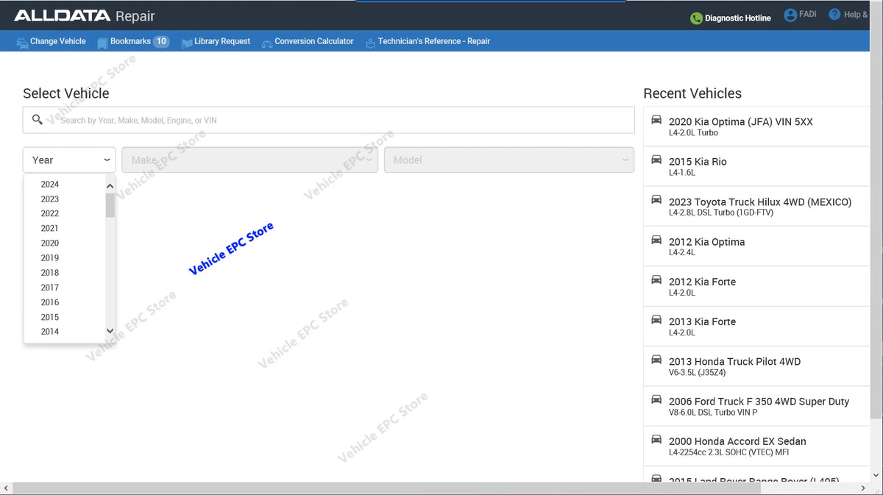Screen dimensions: 883x495
Task: Click the Technician's Reference icon
Action: pos(370,43)
